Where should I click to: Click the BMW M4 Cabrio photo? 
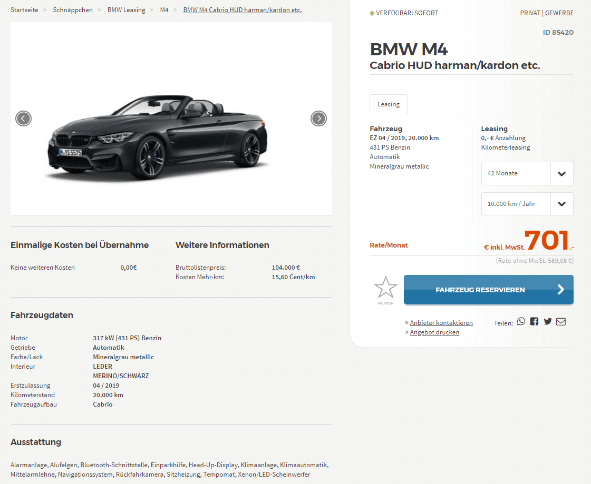pos(158,137)
